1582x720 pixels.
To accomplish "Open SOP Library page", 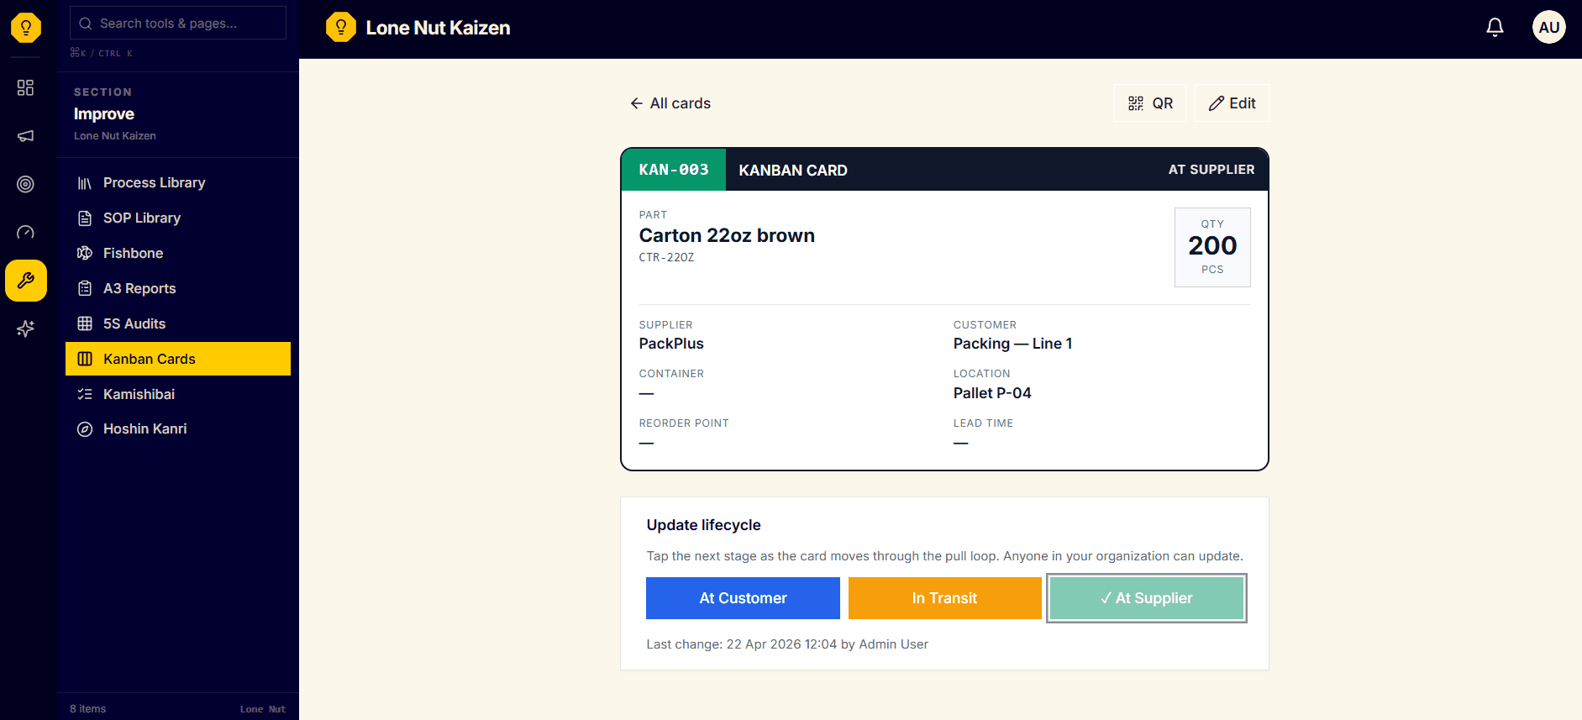I will pyautogui.click(x=178, y=218).
